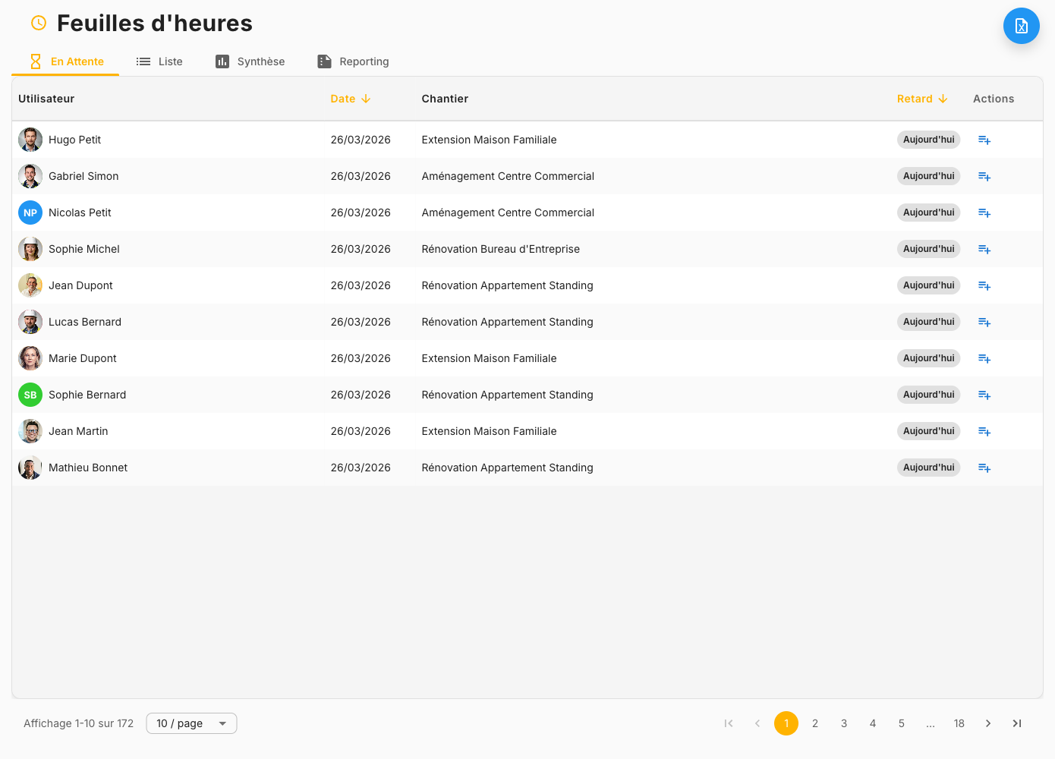Go to the last page of results

[x=1016, y=723]
